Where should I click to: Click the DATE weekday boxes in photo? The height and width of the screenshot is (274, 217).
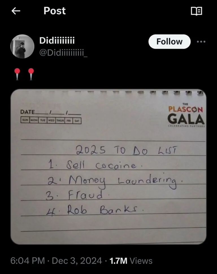(x=51, y=120)
